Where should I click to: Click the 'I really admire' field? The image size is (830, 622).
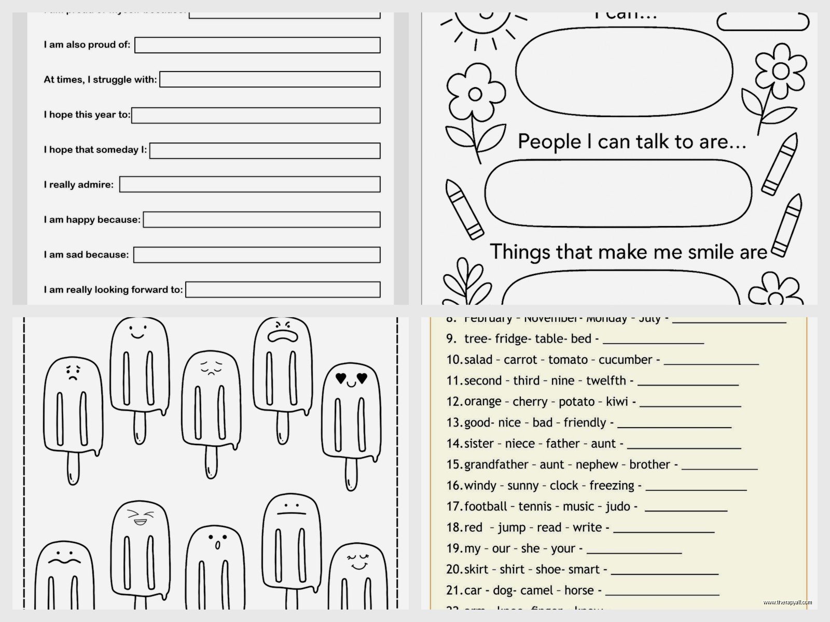[x=250, y=185]
